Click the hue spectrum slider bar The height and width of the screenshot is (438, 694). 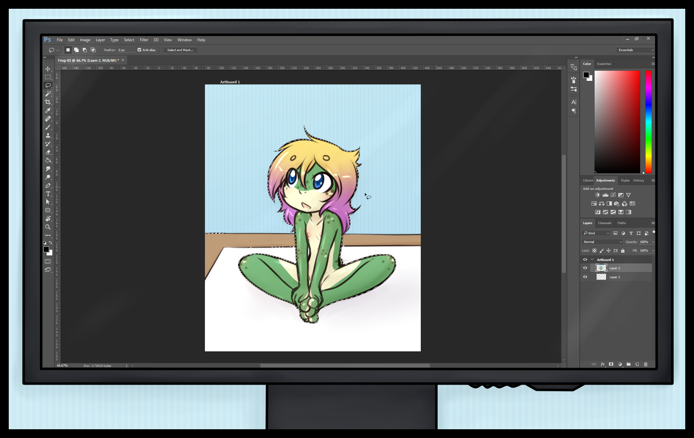[648, 122]
